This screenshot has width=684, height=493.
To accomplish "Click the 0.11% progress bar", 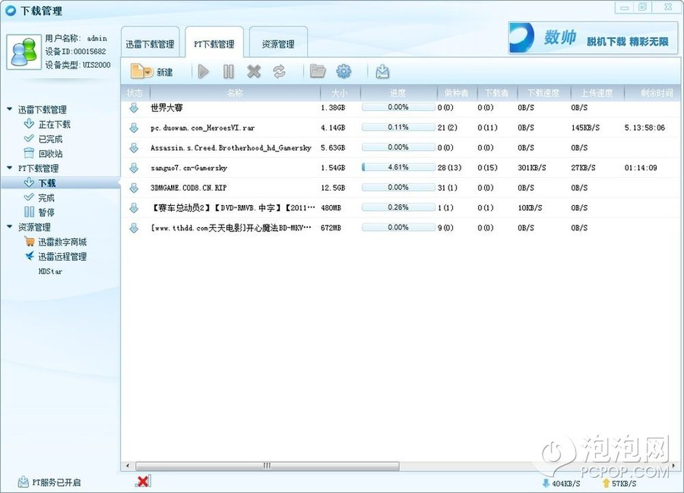I will click(398, 127).
